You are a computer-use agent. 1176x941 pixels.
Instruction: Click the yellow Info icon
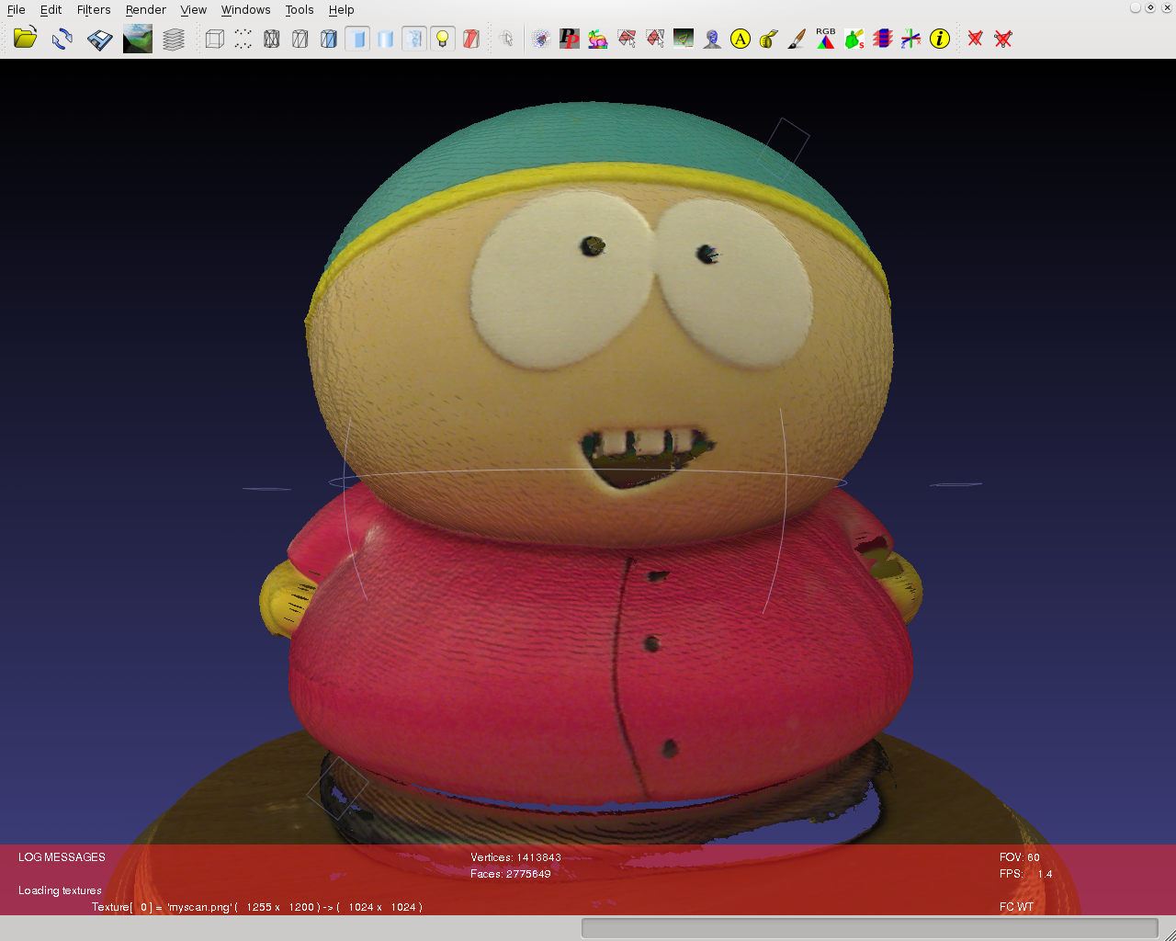pyautogui.click(x=939, y=39)
